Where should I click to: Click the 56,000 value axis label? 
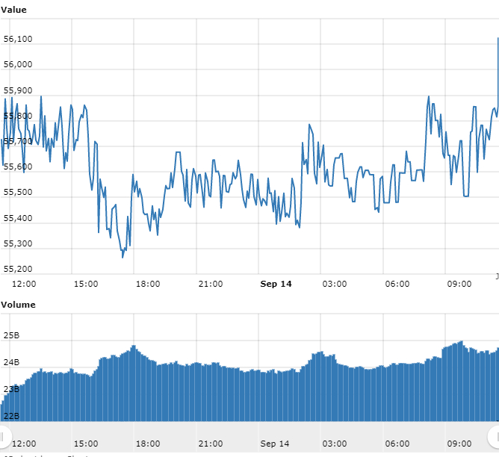[x=18, y=64]
